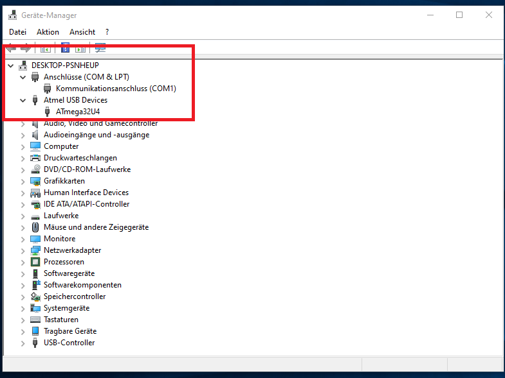The width and height of the screenshot is (505, 378).
Task: Click the Speichercontroller icon
Action: click(35, 296)
